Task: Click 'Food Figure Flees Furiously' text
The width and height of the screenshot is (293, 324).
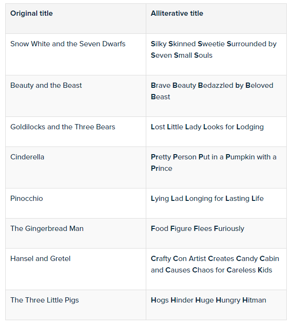Action: coord(197,229)
